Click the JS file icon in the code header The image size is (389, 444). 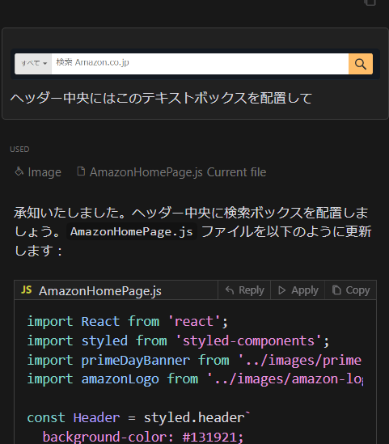27,290
